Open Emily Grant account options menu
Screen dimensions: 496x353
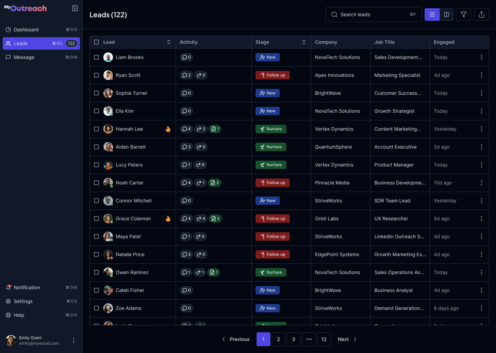(74, 341)
